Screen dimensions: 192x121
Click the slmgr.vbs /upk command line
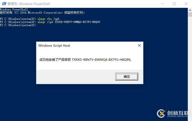(30, 19)
